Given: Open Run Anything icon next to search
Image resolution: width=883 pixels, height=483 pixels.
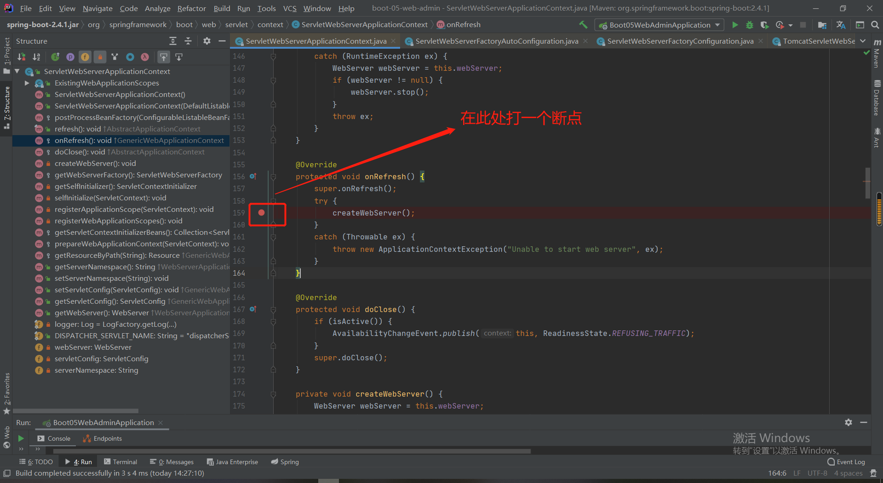Looking at the screenshot, I should click(860, 25).
